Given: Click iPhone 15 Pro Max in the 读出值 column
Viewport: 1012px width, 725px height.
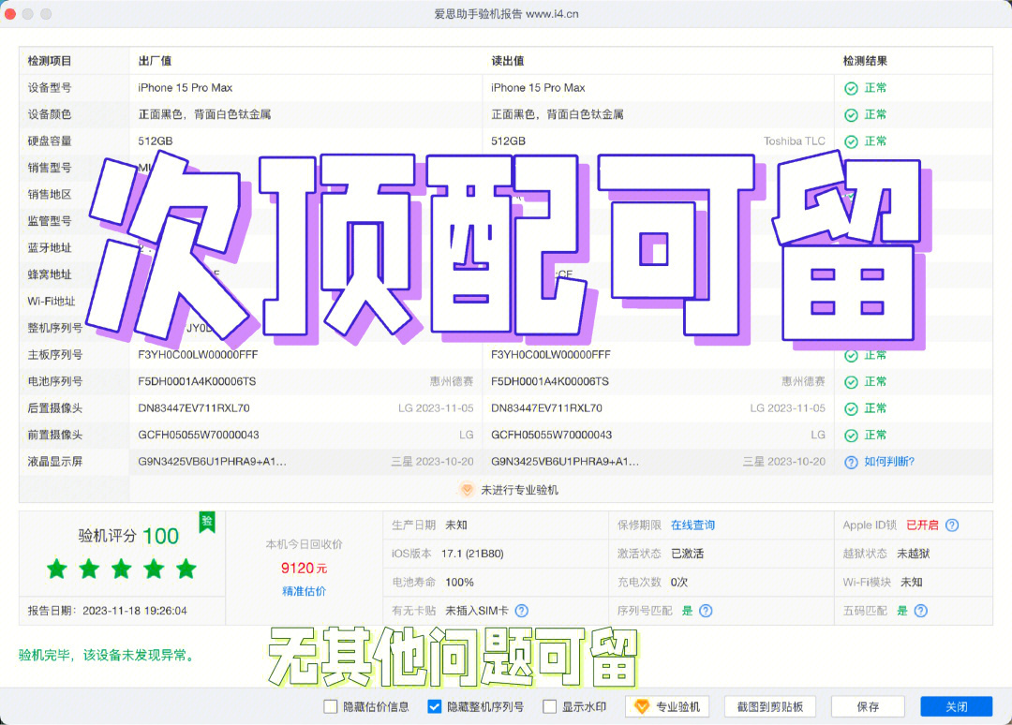Looking at the screenshot, I should (538, 88).
